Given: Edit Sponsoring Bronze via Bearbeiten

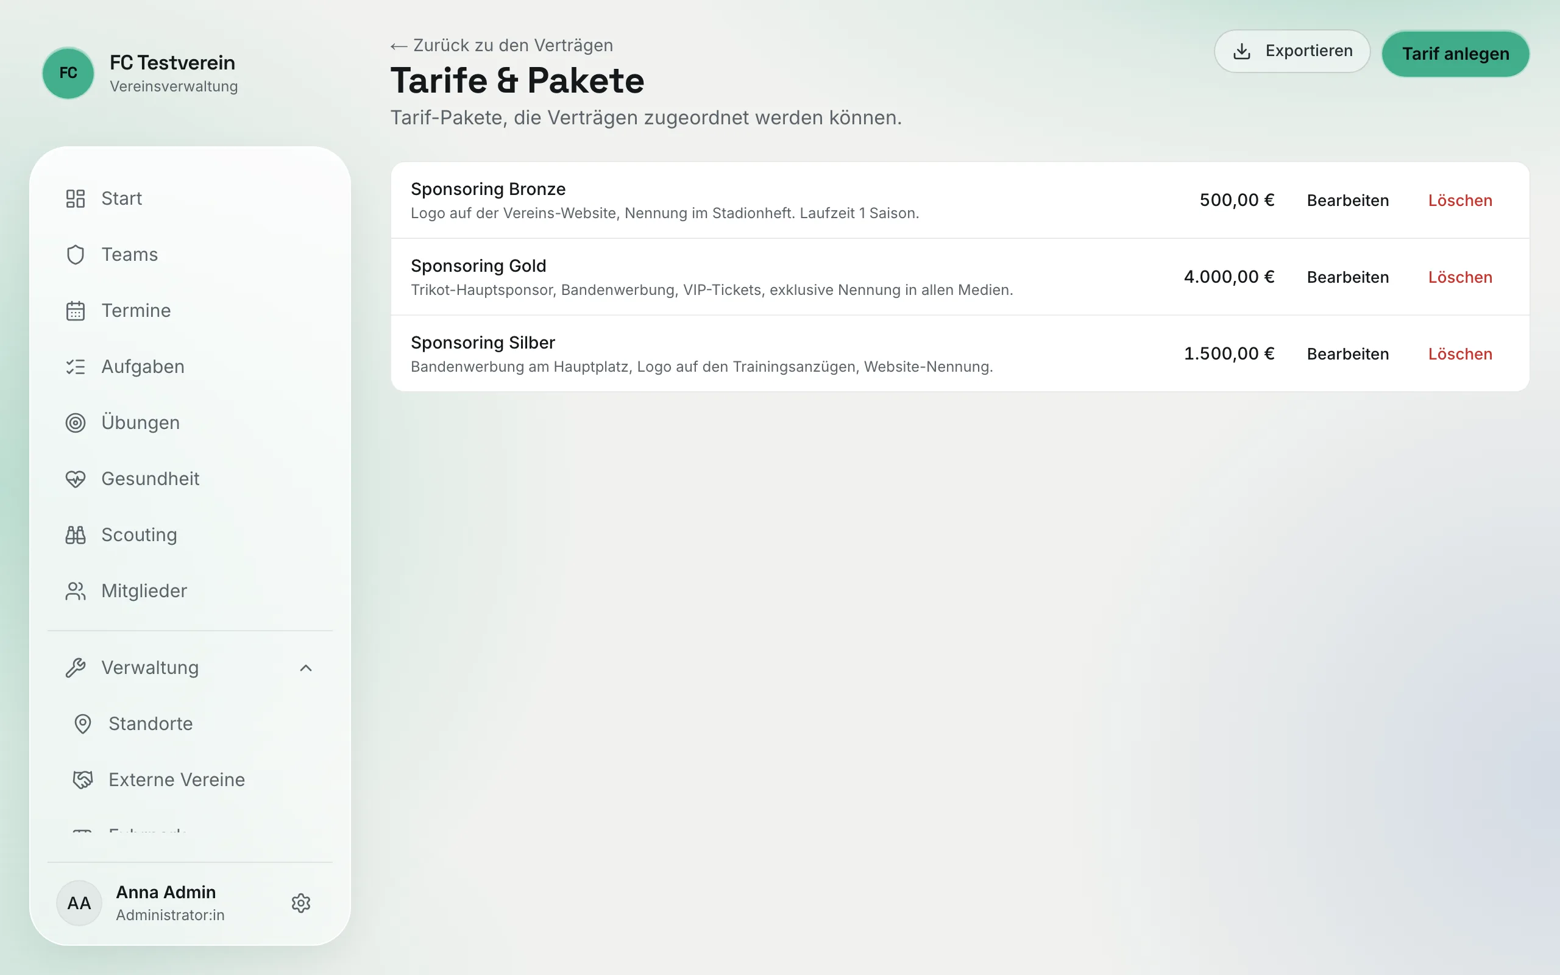Looking at the screenshot, I should [1347, 200].
